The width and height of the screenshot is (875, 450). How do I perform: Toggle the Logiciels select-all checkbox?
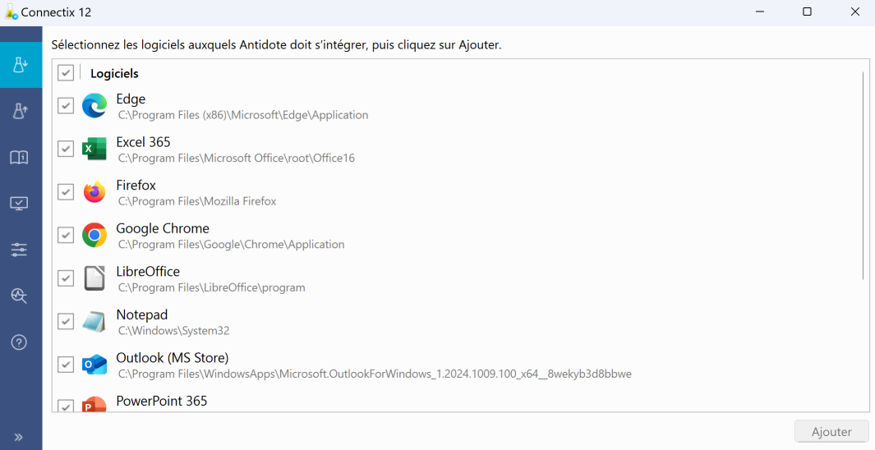tap(66, 72)
